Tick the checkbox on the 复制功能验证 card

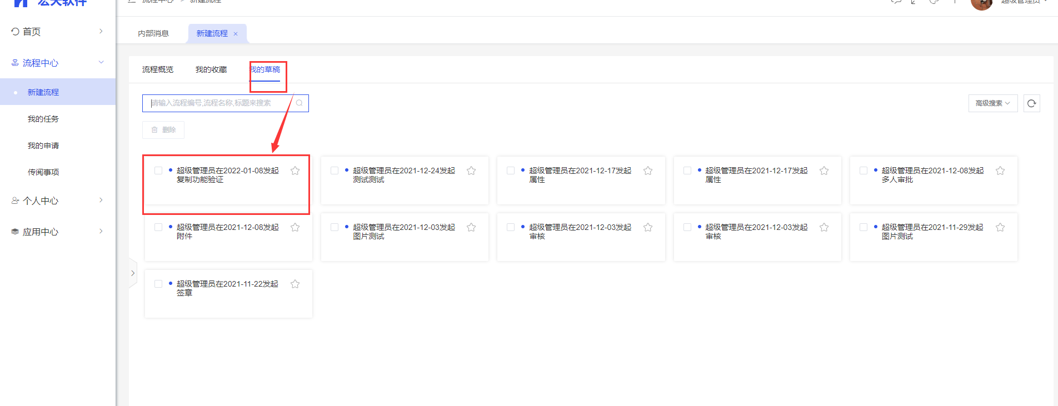coord(158,171)
